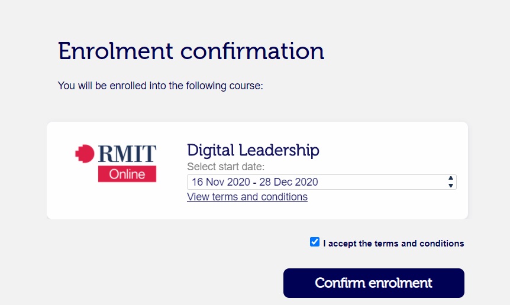Click the '16 Nov 2020 - 28 Dec 2020' date text
510x305 pixels.
point(254,182)
